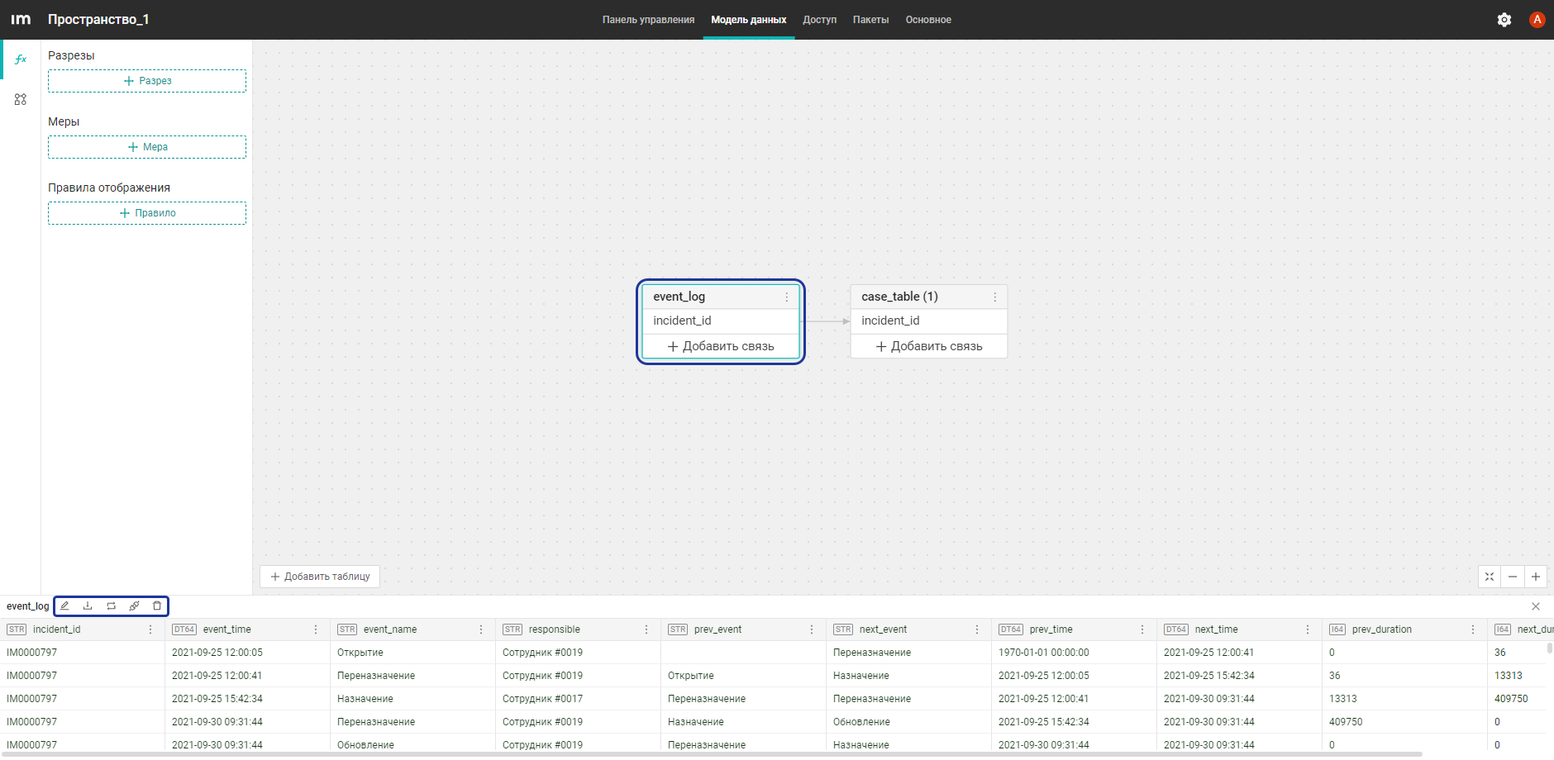
Task: Close the bottom table preview panel
Action: (1536, 606)
